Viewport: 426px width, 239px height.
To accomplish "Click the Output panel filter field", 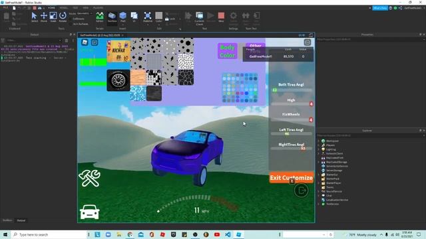I will 33,40.
